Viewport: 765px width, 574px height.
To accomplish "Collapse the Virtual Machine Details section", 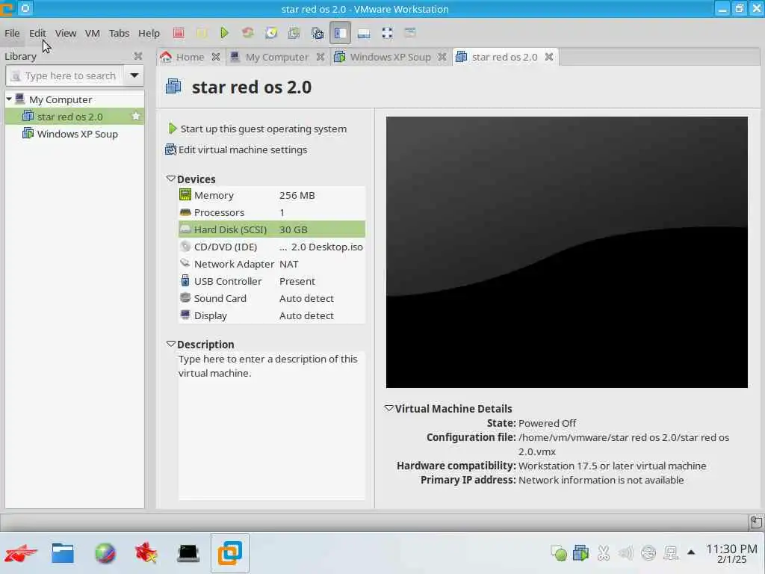I will point(388,408).
